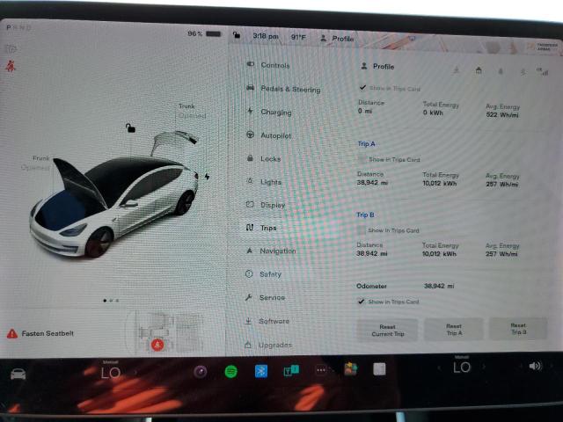Increase passenger temperature with right chevron

click(484, 367)
